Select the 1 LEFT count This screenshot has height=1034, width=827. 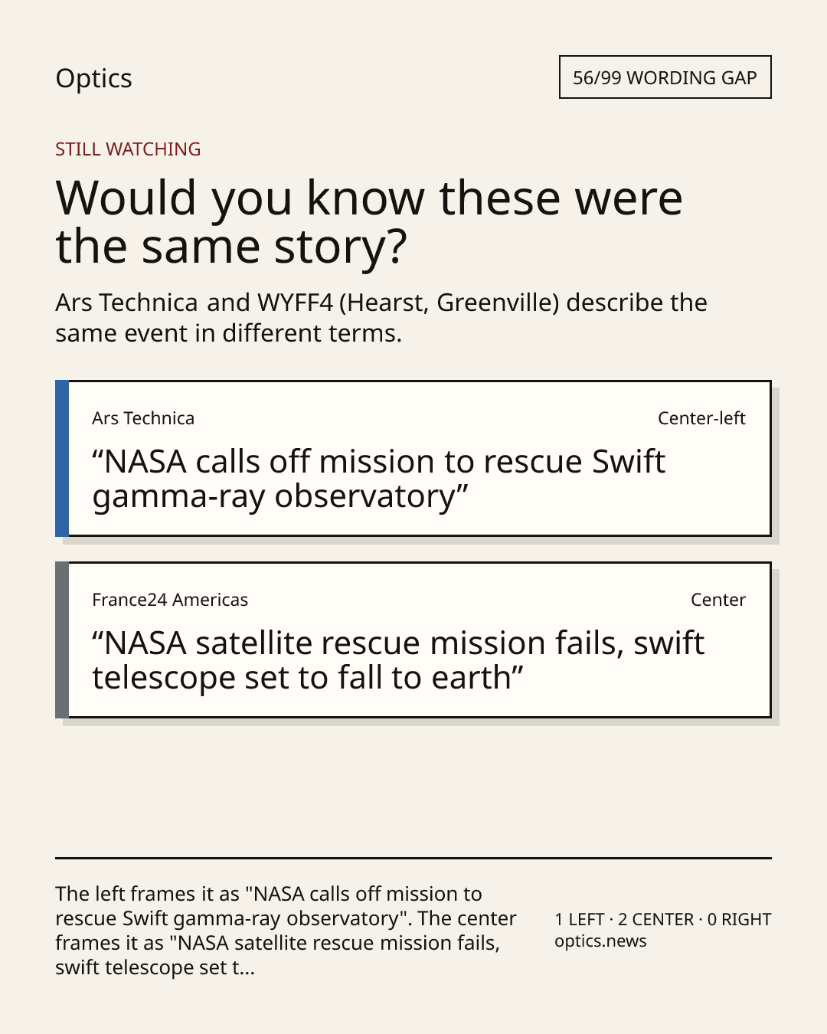(580, 920)
